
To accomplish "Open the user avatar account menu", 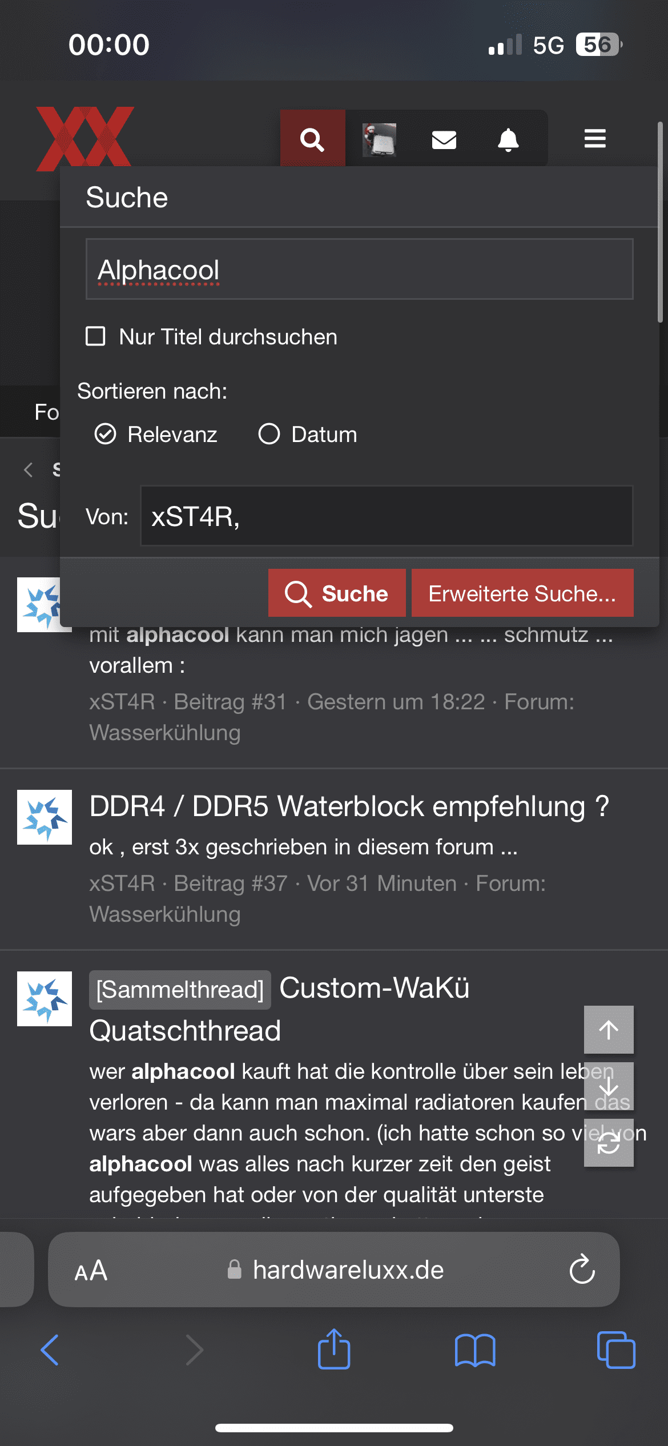I will [379, 139].
